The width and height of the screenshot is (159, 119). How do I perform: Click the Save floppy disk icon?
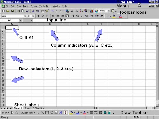pos(13,11)
